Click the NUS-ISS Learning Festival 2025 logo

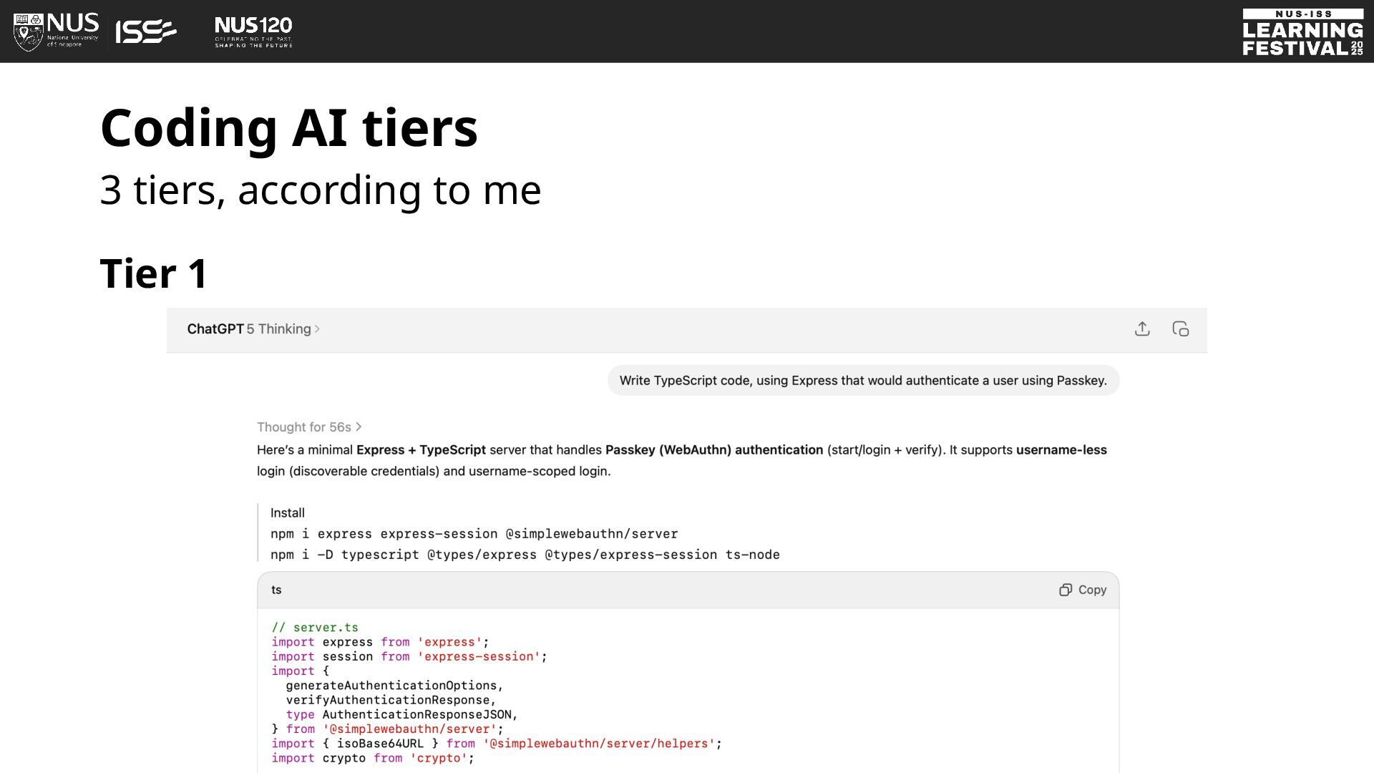(1302, 32)
